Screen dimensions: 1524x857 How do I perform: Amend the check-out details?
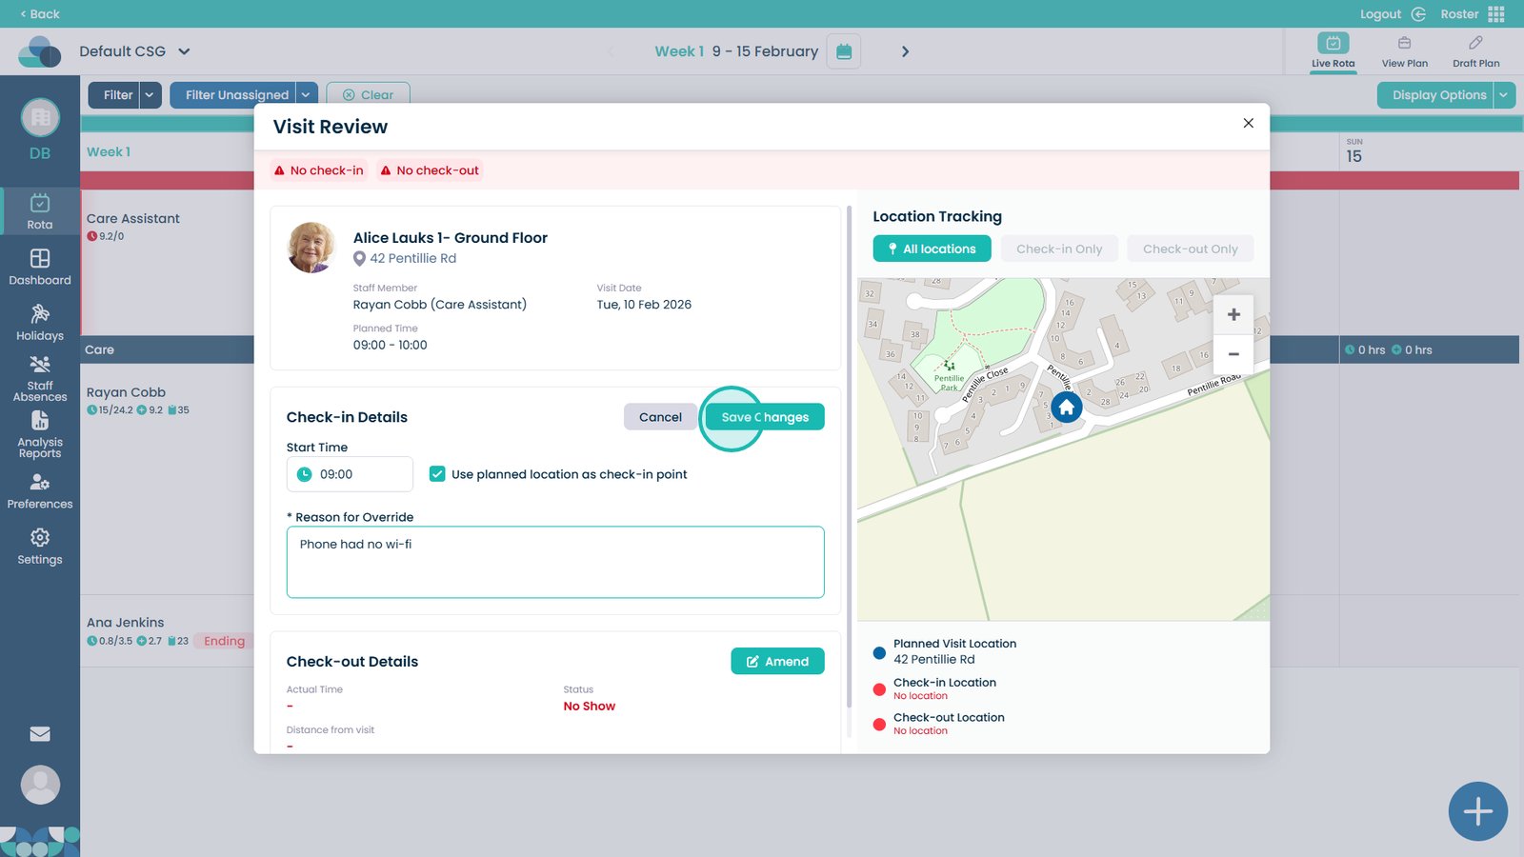(777, 662)
